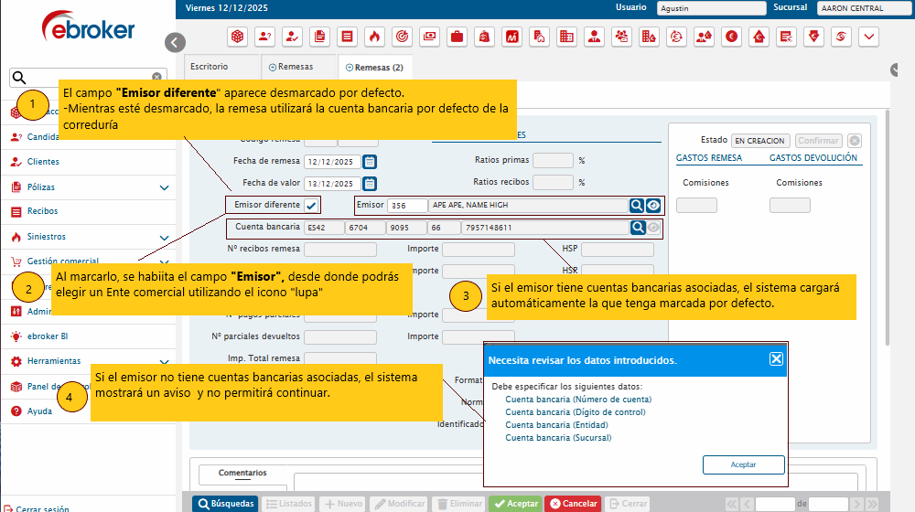Collapse the sidebar with the left arrow button
The height and width of the screenshot is (512, 915).
[x=176, y=42]
